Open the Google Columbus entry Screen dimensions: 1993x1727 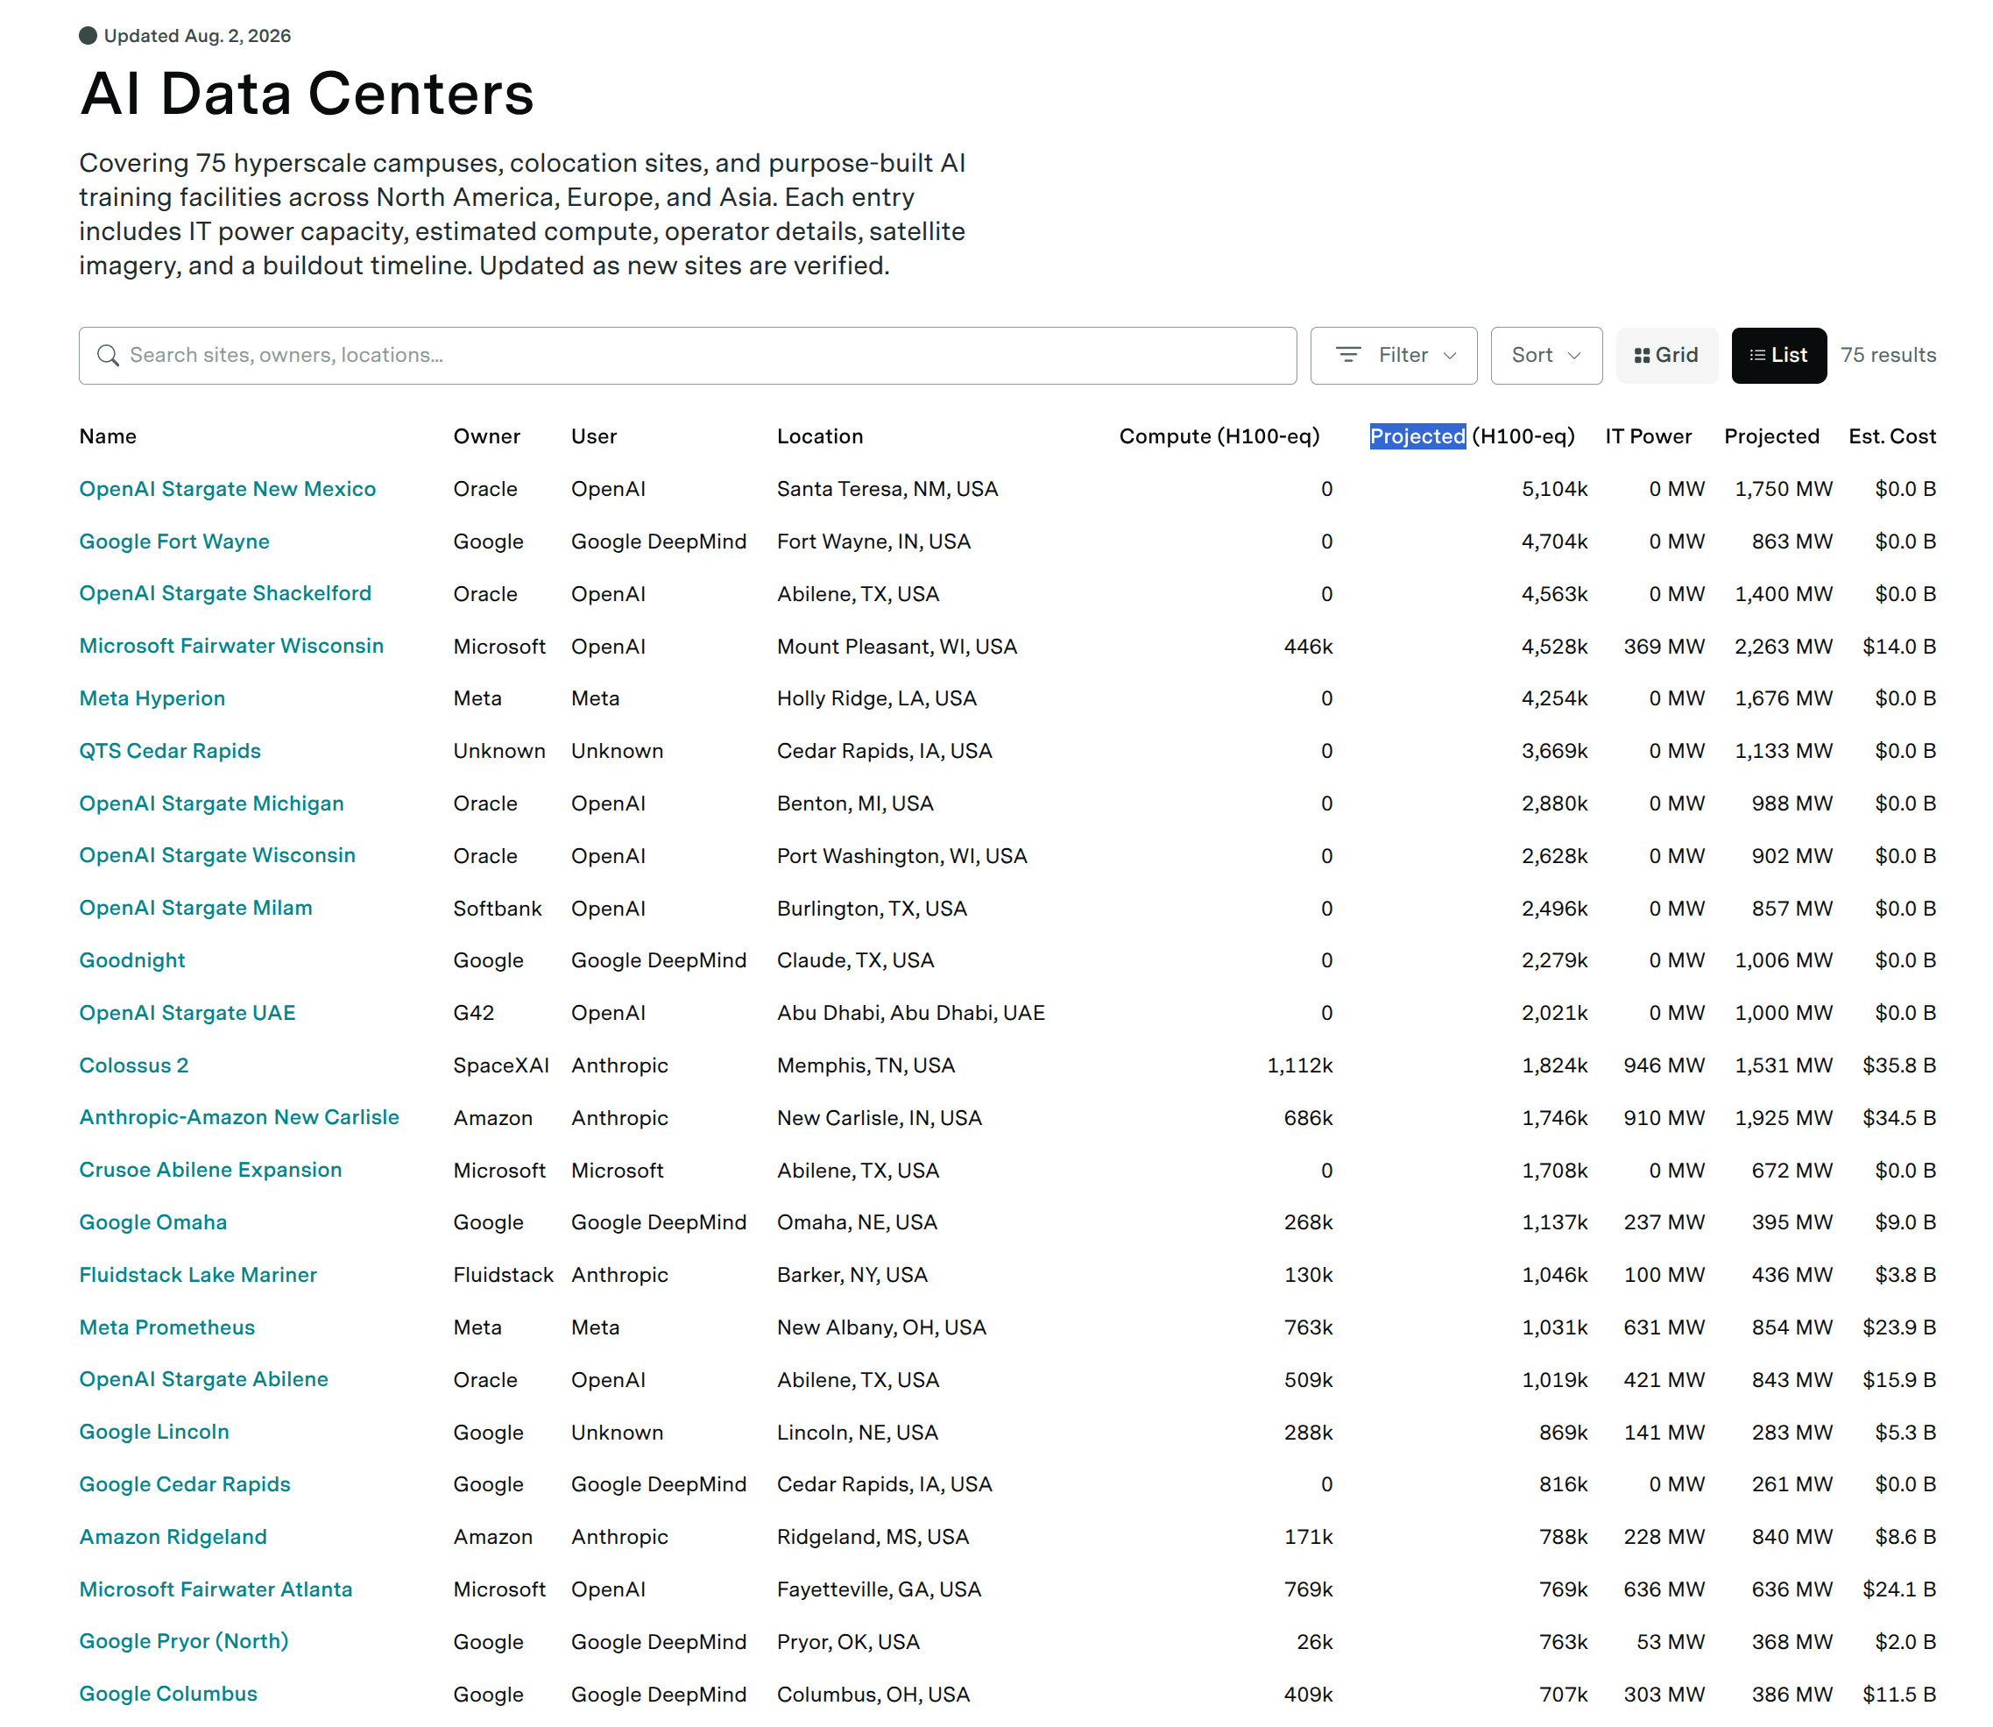tap(169, 1695)
